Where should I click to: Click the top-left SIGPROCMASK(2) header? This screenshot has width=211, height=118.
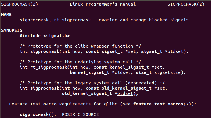tap(20, 4)
